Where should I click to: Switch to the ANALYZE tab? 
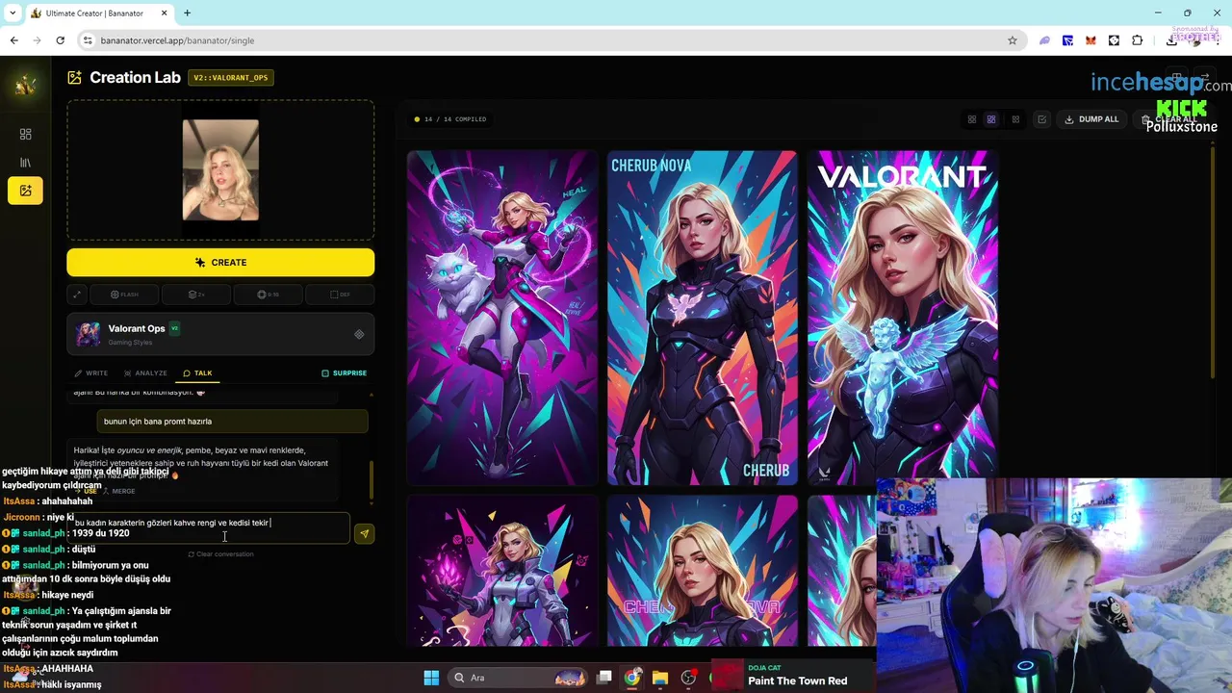pos(145,373)
